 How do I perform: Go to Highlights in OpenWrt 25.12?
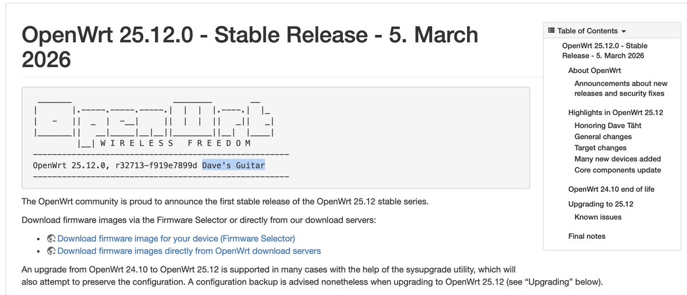click(615, 113)
